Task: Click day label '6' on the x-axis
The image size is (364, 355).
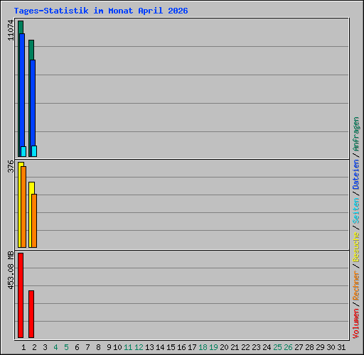Action: tap(77, 347)
